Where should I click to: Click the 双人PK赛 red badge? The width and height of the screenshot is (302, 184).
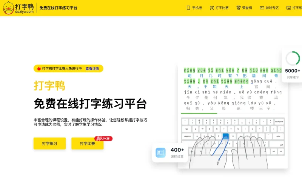[103, 139]
